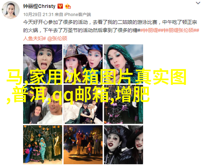Open the Halloween group costume photo
The height and width of the screenshot is (167, 204).
(x=43, y=145)
